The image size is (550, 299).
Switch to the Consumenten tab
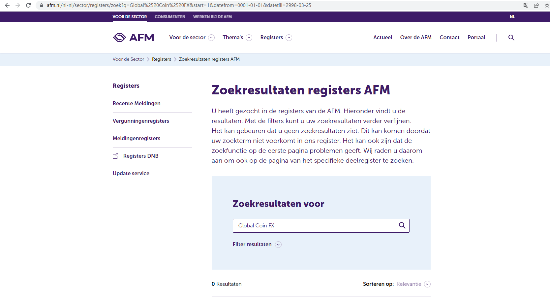click(x=170, y=17)
